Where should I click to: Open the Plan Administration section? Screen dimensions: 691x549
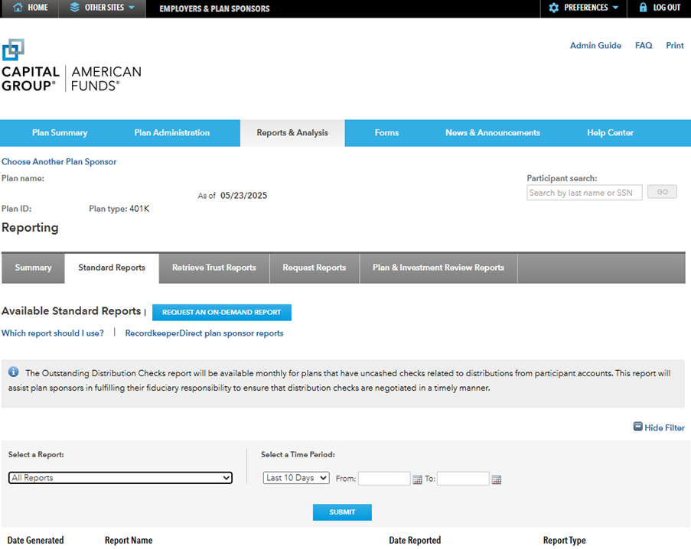pyautogui.click(x=171, y=132)
